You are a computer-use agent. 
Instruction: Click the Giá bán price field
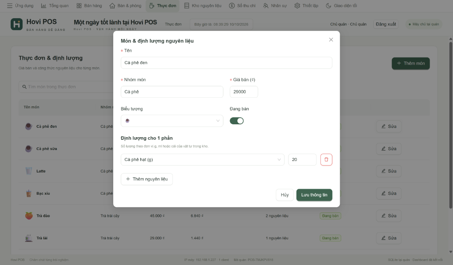coord(244,92)
